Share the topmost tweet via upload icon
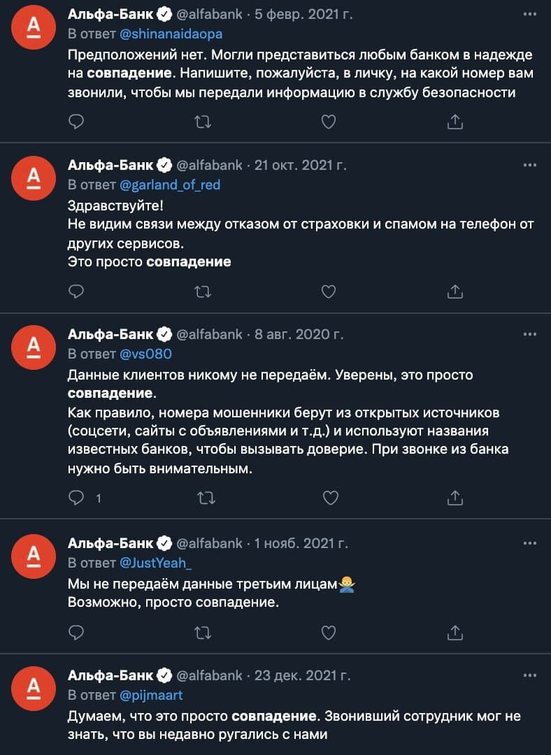The height and width of the screenshot is (755, 551). pyautogui.click(x=455, y=121)
